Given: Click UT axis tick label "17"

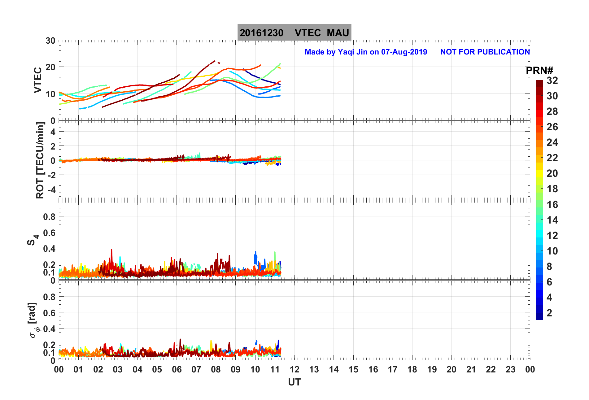Looking at the screenshot, I should tap(393, 369).
